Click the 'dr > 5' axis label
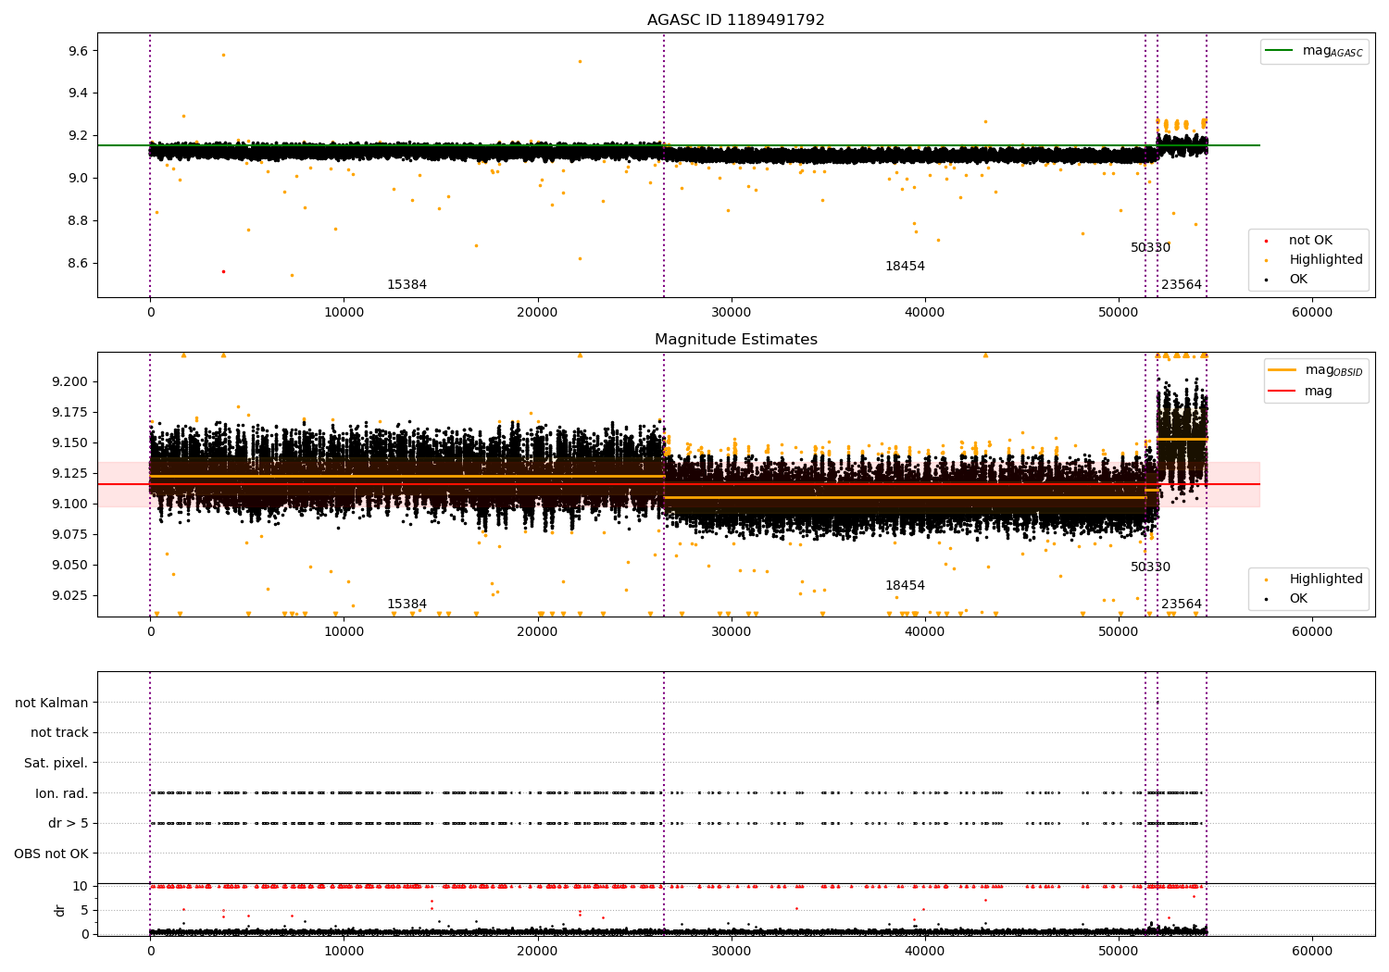 [69, 823]
